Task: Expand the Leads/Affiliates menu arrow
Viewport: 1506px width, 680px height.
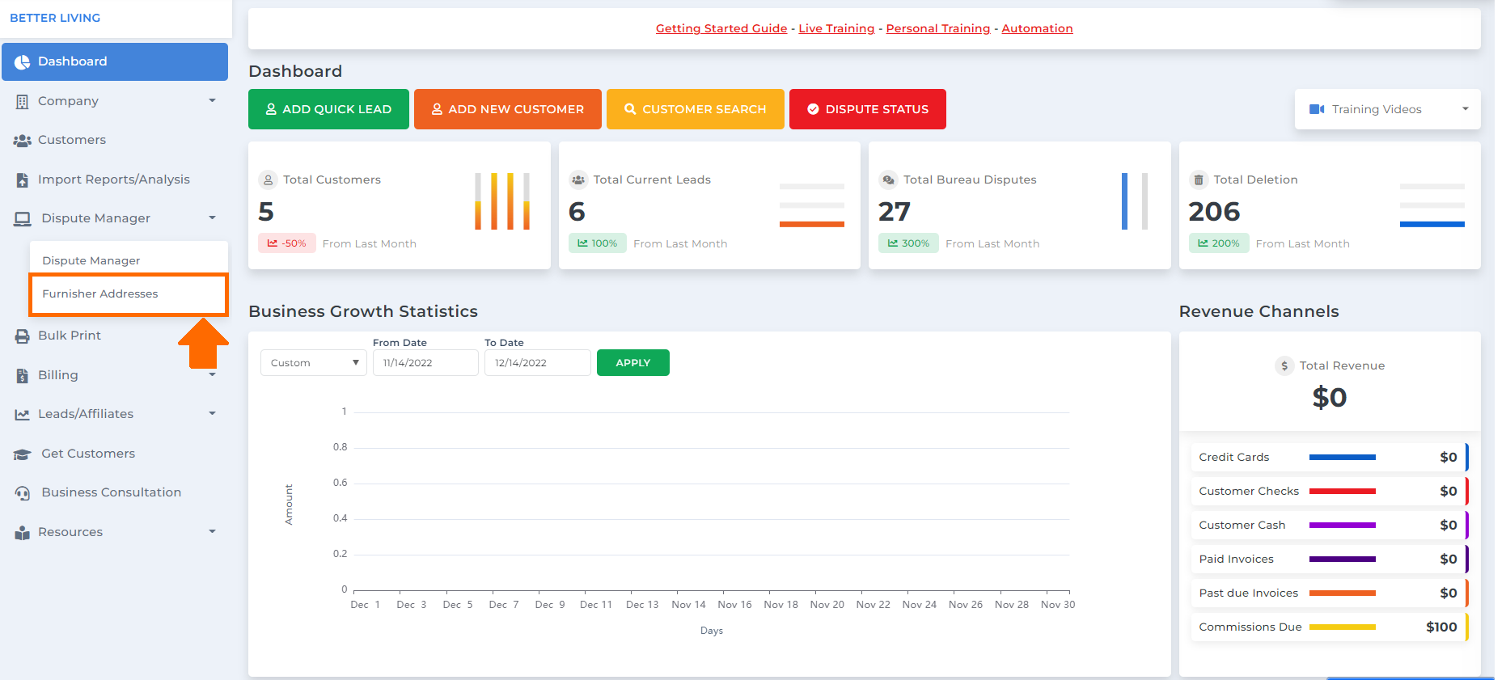Action: point(213,414)
